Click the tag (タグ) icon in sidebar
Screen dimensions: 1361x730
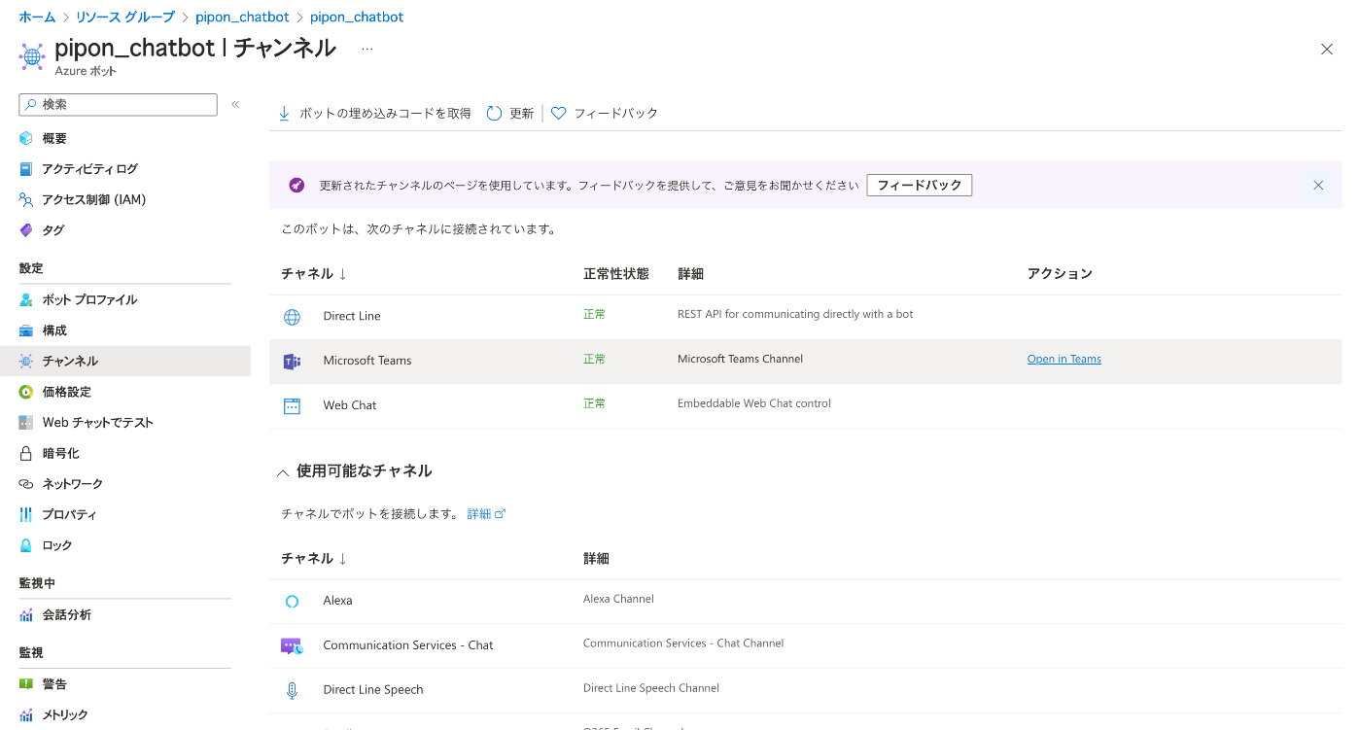point(26,230)
